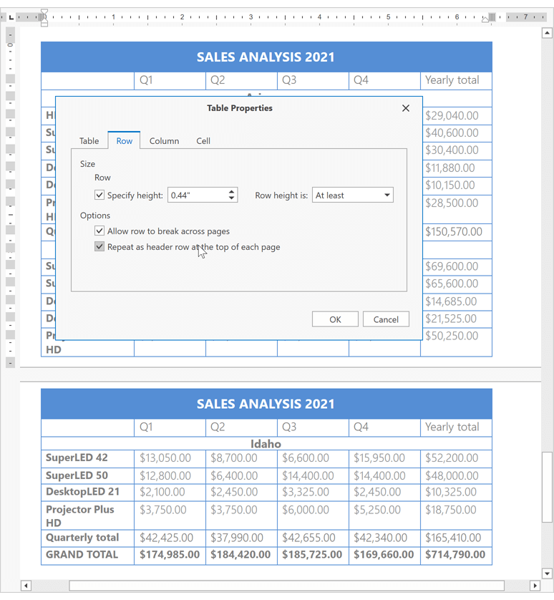554x600 pixels.
Task: Cancel the Table Properties dialog
Action: click(x=386, y=319)
